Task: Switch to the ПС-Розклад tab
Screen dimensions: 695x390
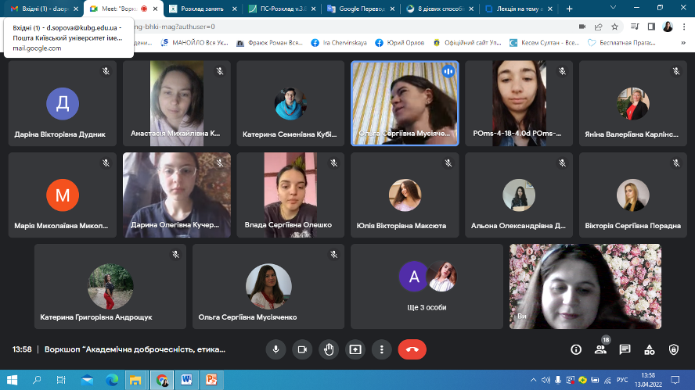Action: [282, 9]
